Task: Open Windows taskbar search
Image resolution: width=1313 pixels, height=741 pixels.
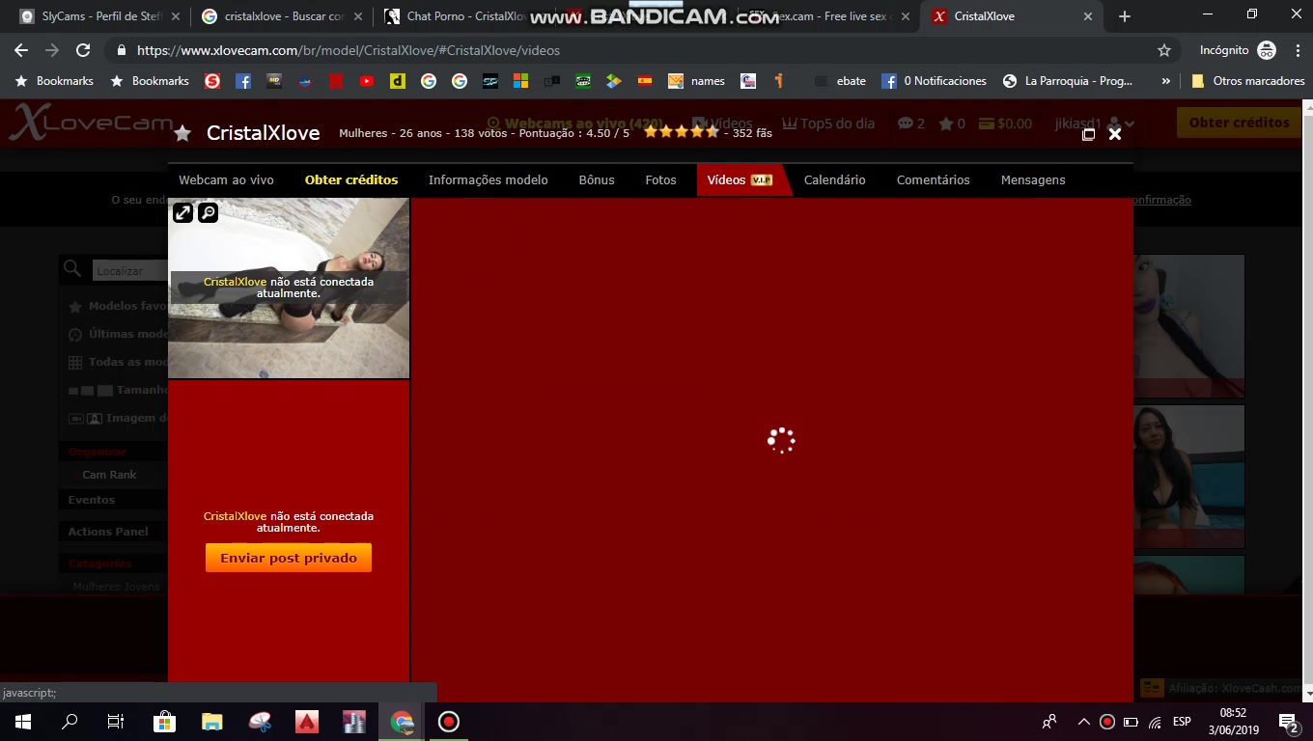Action: pyautogui.click(x=70, y=722)
